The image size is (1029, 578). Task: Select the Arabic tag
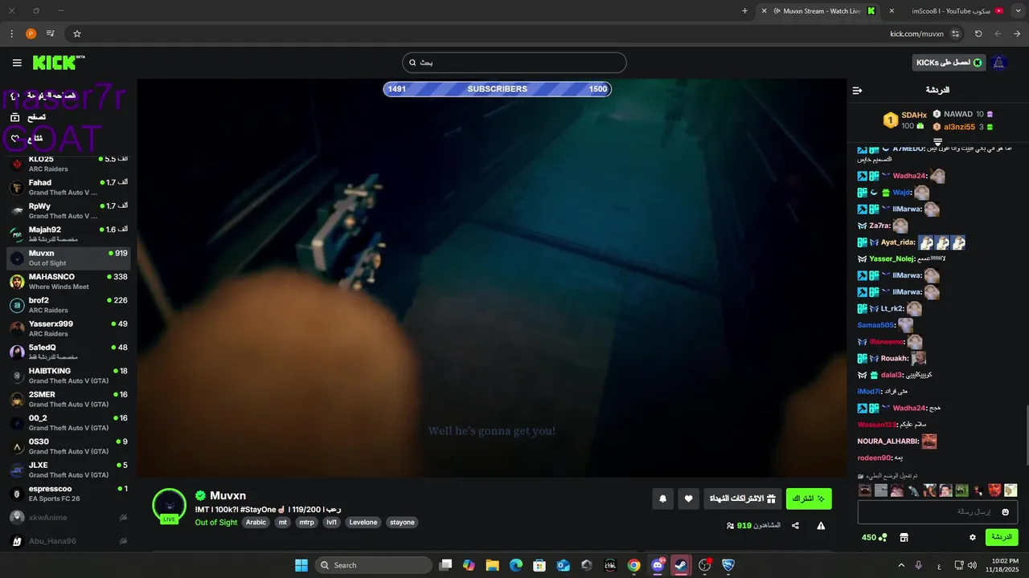coord(256,523)
